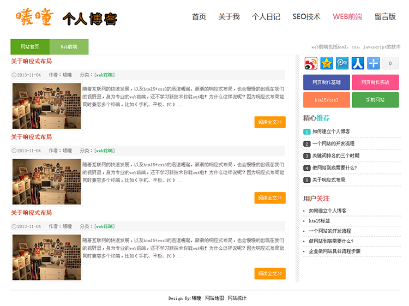Viewport: 409px width, 306px height.
Task: Click the 网站首页 breadcrumb tab
Action: [30, 47]
